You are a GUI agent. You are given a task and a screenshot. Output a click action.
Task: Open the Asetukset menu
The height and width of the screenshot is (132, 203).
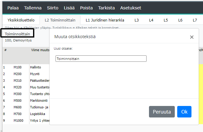(x=131, y=8)
